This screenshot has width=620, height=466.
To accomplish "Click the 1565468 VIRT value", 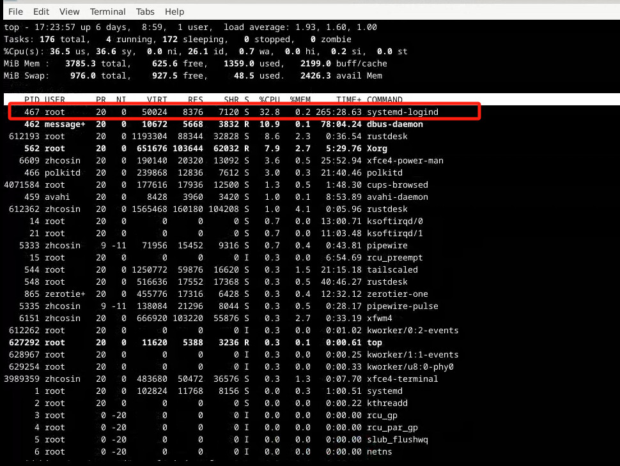I will [150, 209].
